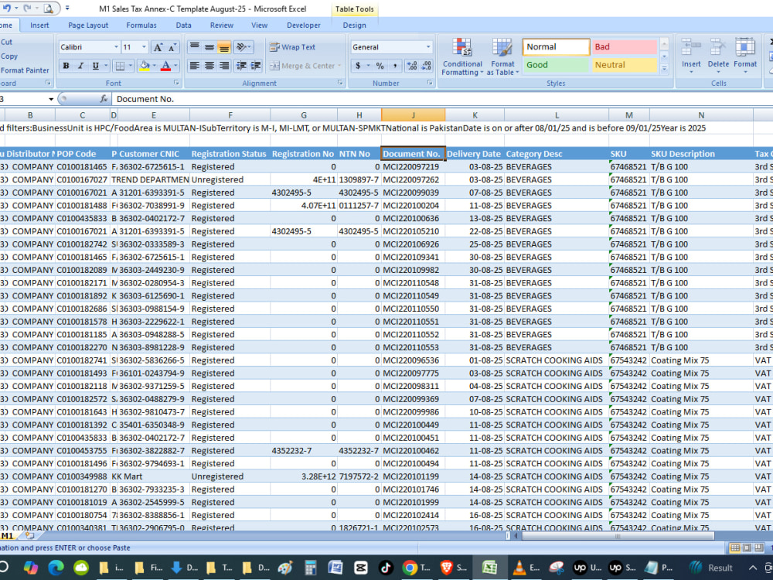This screenshot has width=773, height=580.
Task: Open Font dialog launcher
Action: [x=176, y=83]
